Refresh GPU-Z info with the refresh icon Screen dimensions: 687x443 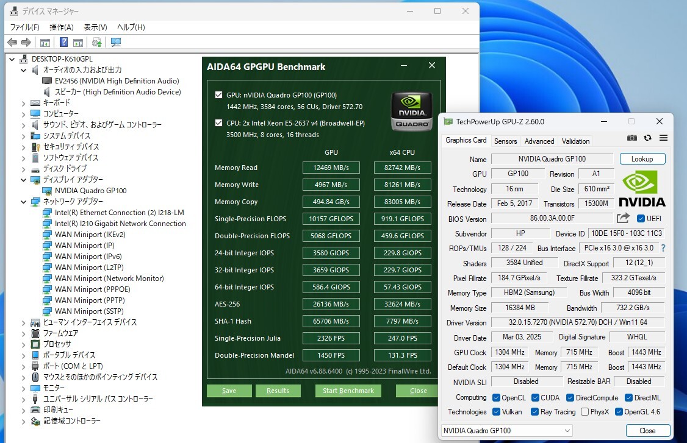[x=647, y=138]
